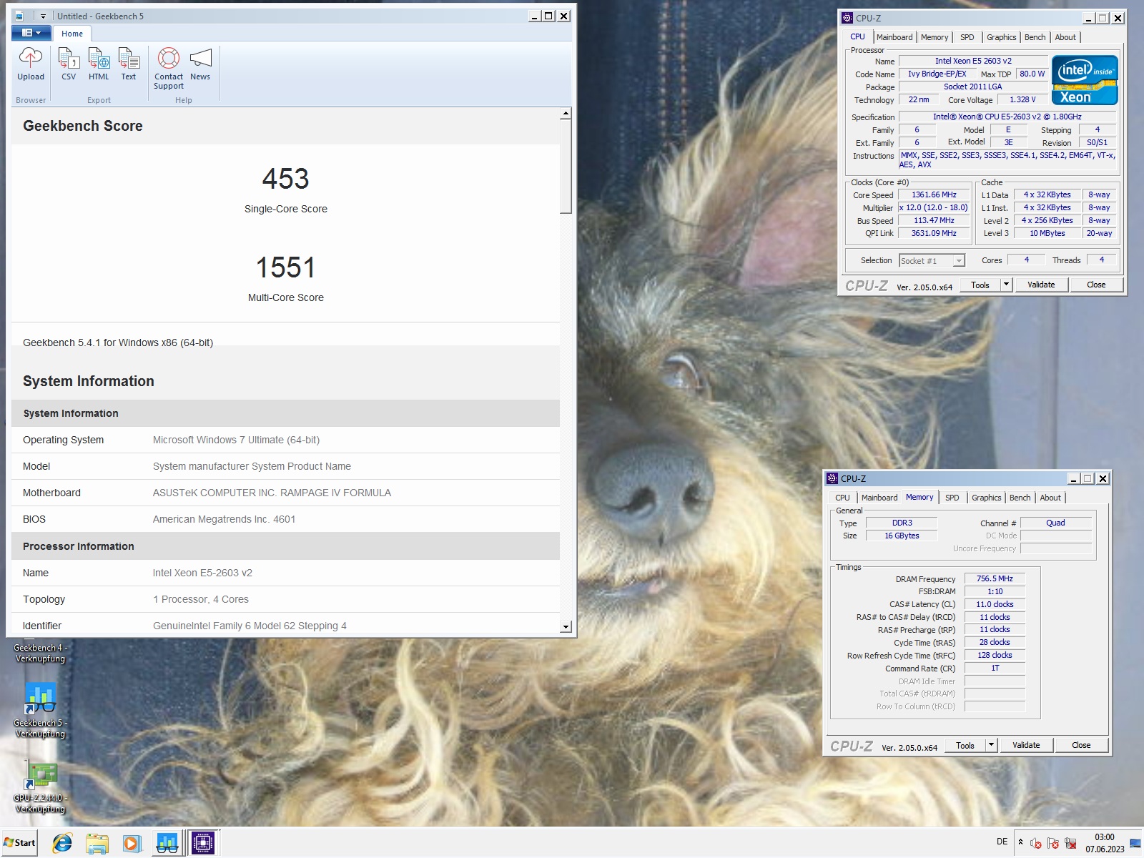Screen dimensions: 1144x858
Task: Click Tools button in top CPU-Z window
Action: [980, 285]
